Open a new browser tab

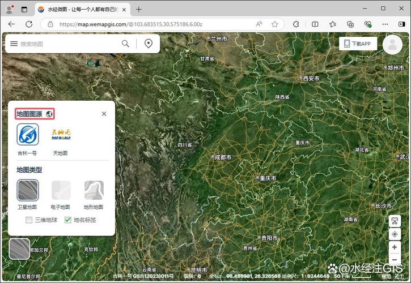[139, 10]
